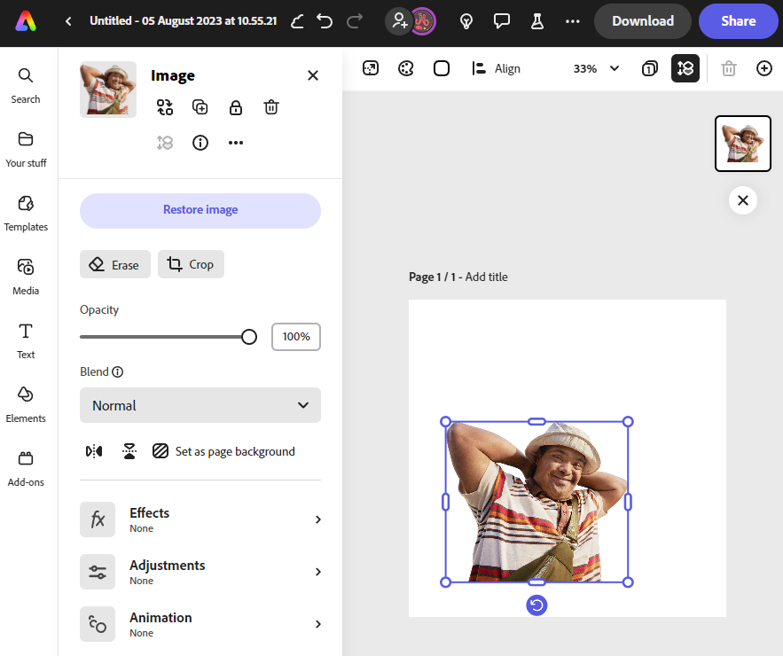Adjust the Opacity slider handle

click(248, 337)
